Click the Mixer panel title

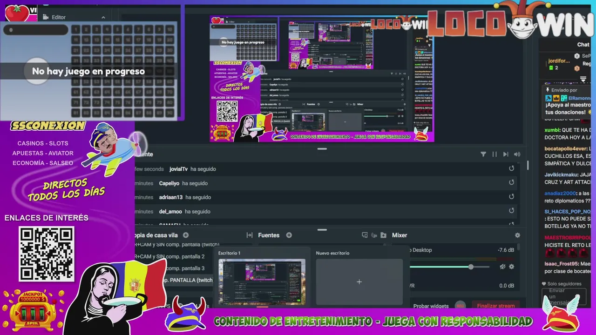[x=400, y=235]
